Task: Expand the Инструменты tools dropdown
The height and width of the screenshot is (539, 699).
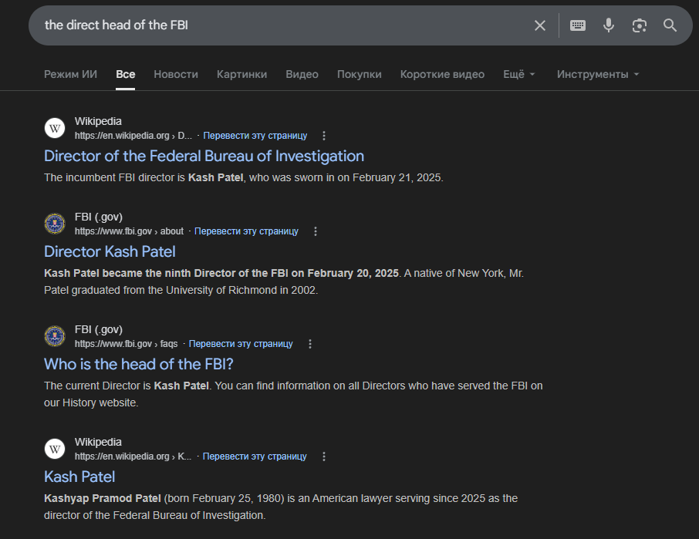Action: tap(598, 74)
